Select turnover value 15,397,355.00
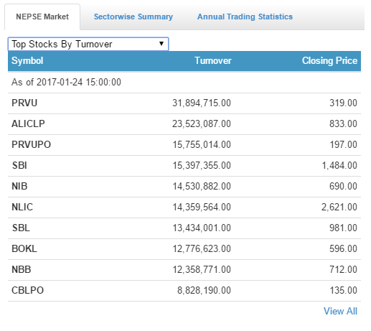This screenshot has height=331, width=371. tap(202, 165)
